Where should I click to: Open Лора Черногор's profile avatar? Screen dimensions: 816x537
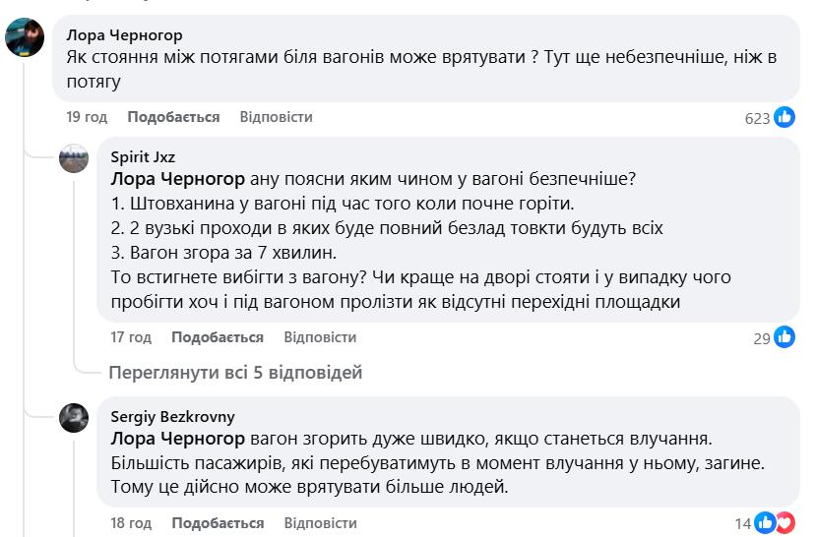(25, 39)
